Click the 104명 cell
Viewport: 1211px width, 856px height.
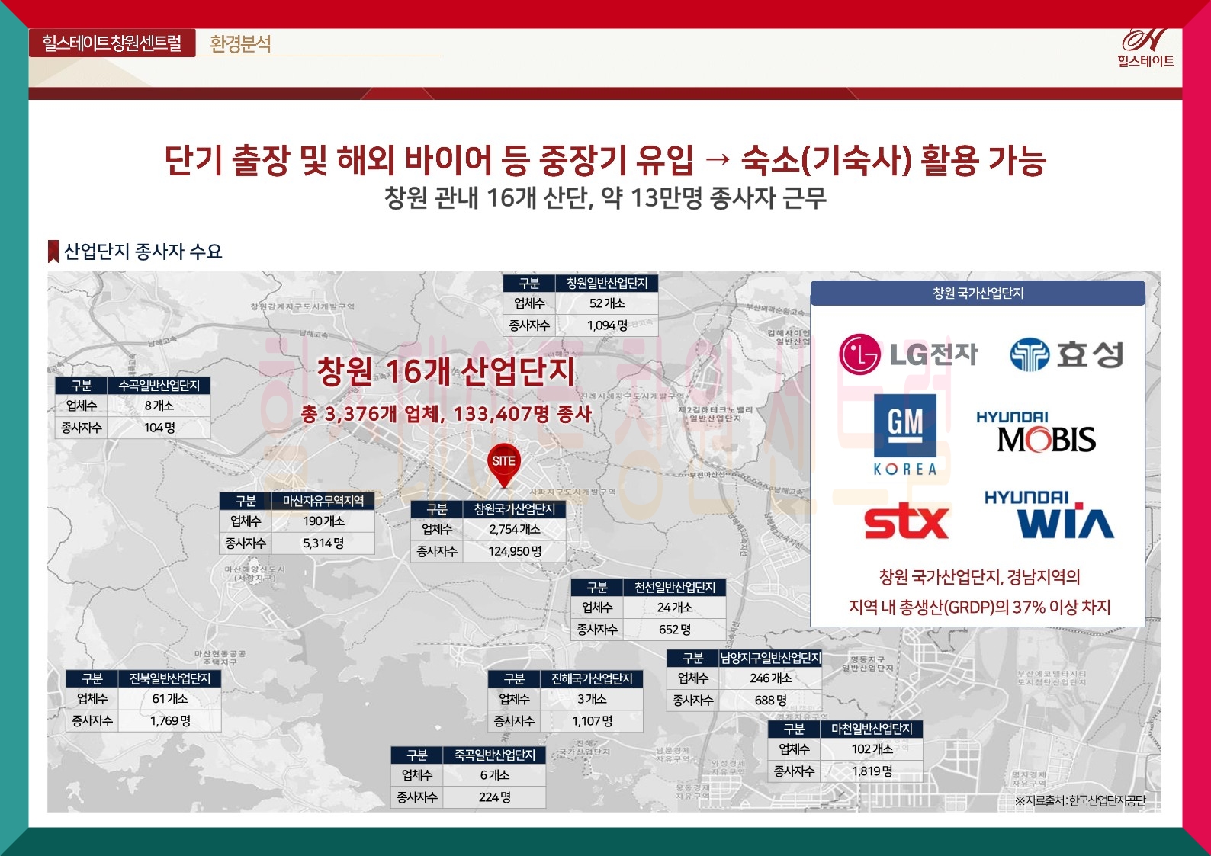pyautogui.click(x=159, y=428)
